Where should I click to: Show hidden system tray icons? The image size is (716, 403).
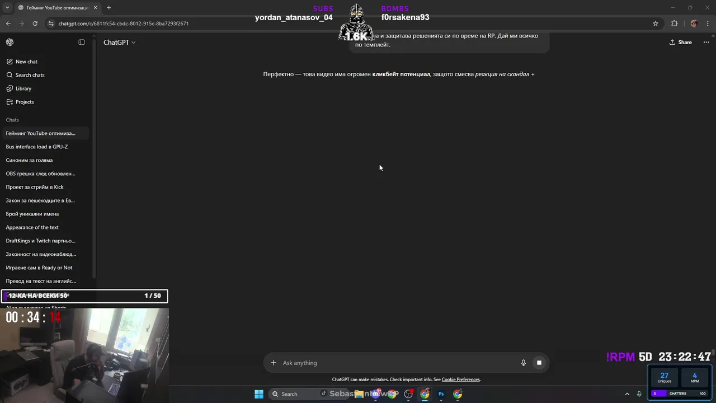(627, 394)
